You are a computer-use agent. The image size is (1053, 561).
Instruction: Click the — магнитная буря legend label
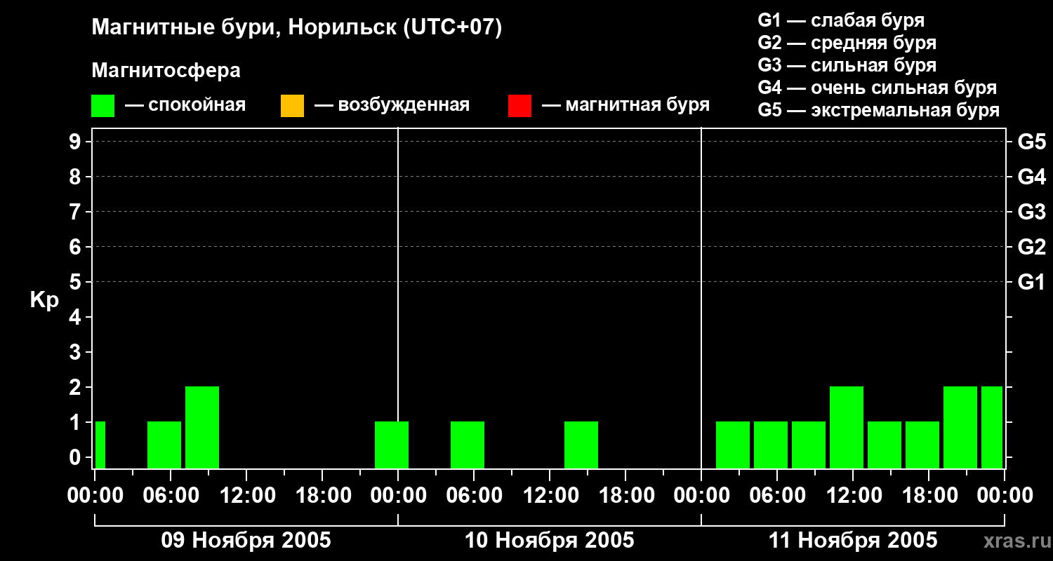[x=626, y=105]
